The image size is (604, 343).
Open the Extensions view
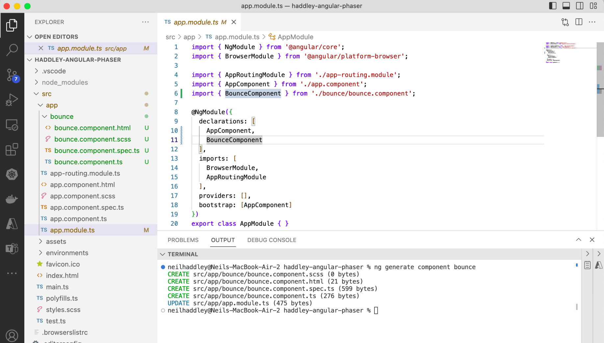click(12, 150)
